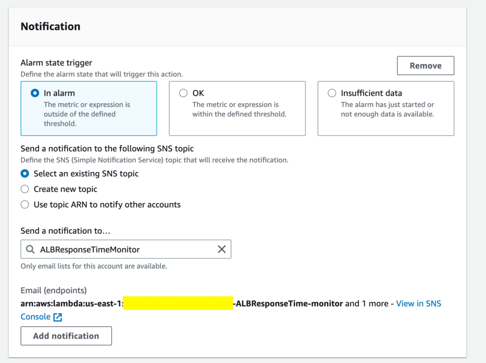The width and height of the screenshot is (486, 363).
Task: Select the Insufficient data state trigger
Action: tap(332, 93)
